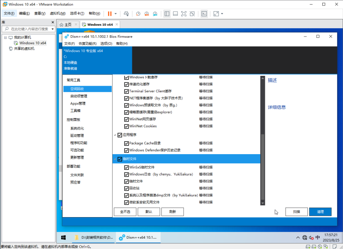Open Appx管理 in Dism++ sidebar
Viewport: 343px width, 249px height.
[x=78, y=103]
